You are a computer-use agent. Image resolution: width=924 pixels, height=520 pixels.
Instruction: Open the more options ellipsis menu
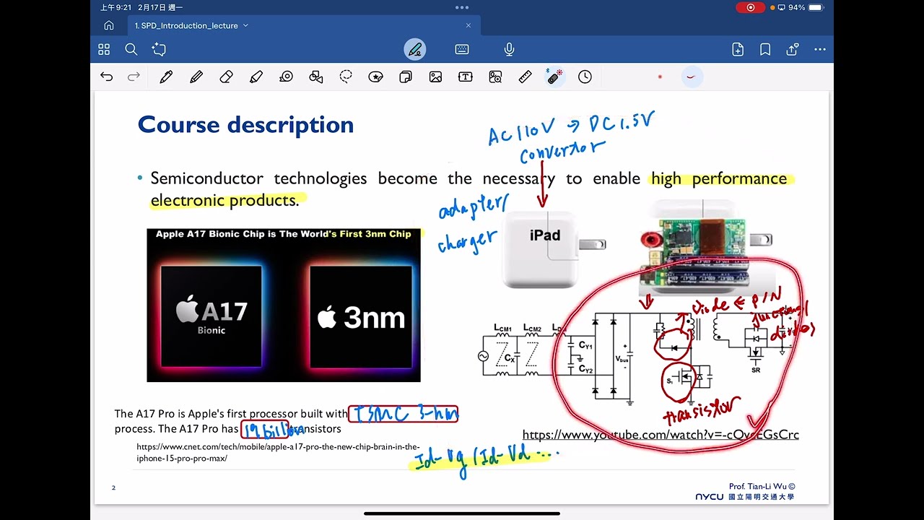[819, 49]
